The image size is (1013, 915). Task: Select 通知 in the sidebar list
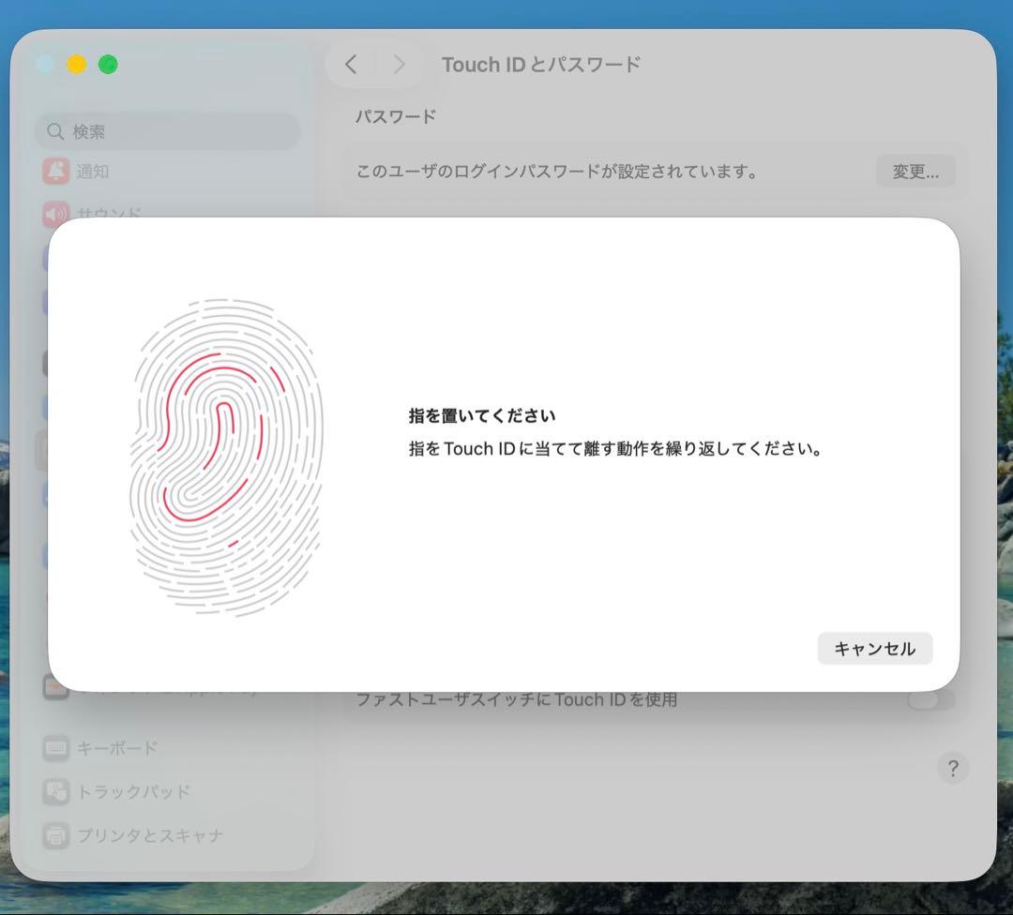(92, 172)
